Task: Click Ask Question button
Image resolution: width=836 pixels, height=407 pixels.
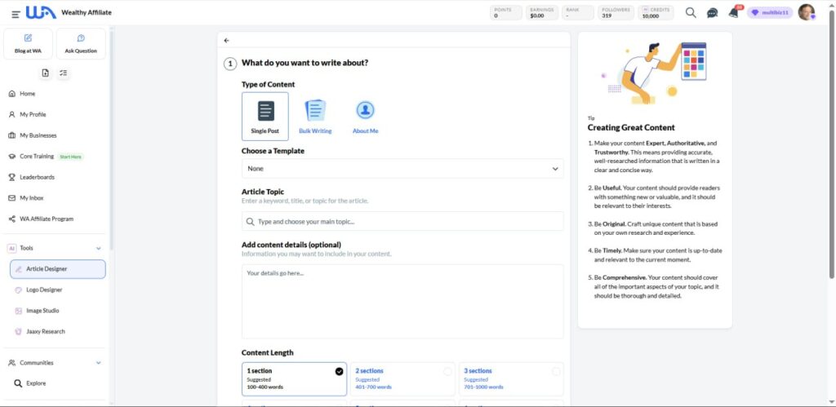Action: click(81, 44)
